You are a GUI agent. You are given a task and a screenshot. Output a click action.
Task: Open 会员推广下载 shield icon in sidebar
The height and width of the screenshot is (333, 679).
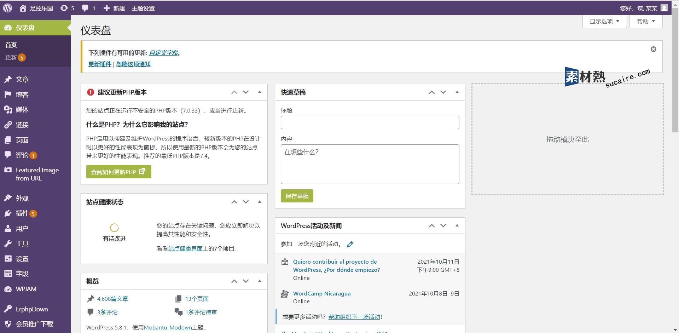[8, 324]
